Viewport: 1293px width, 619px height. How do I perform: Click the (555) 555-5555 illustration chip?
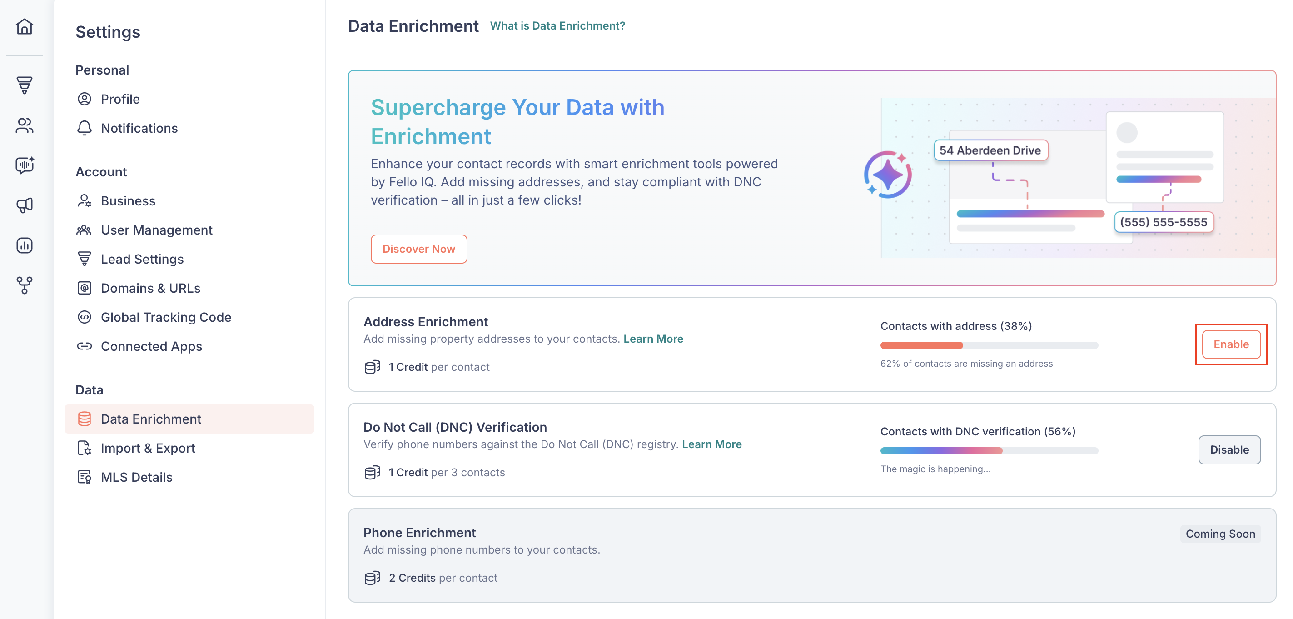pyautogui.click(x=1164, y=222)
